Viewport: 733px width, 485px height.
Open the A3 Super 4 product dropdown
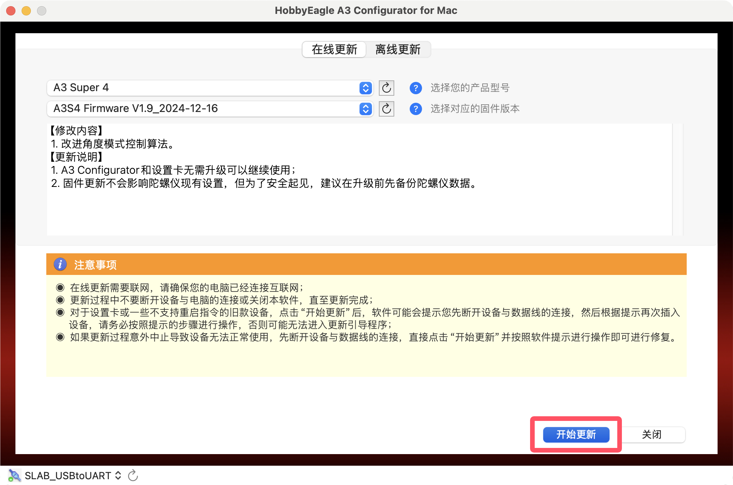click(210, 88)
